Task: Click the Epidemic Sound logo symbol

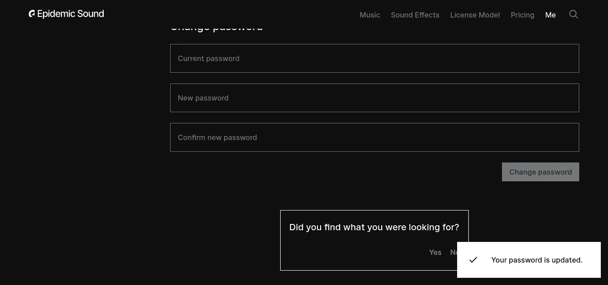Action: tap(32, 14)
